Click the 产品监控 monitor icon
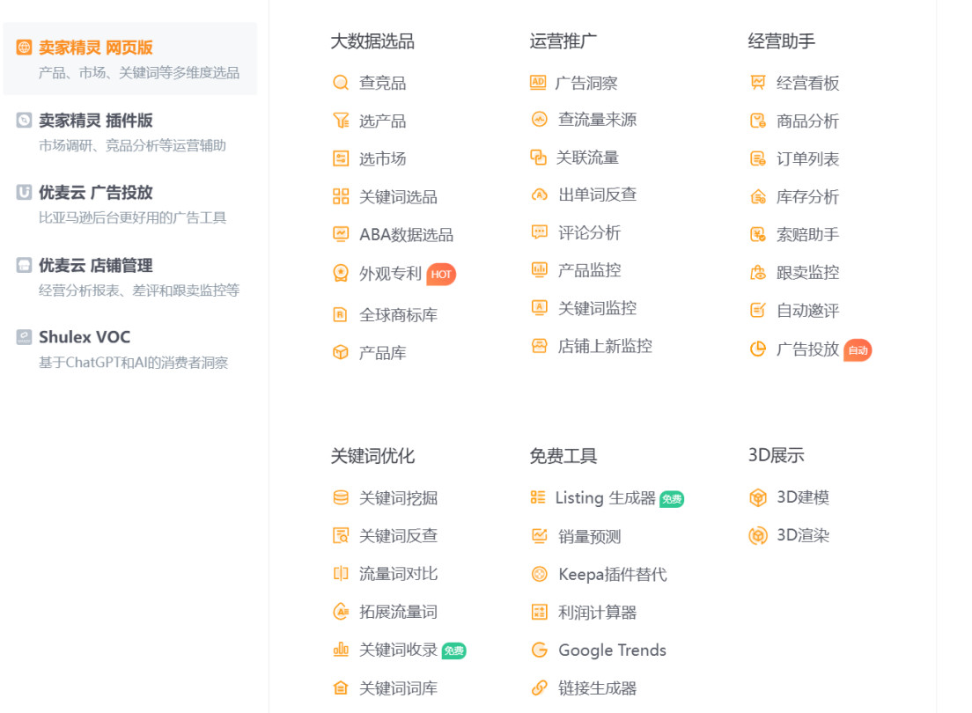Image resolution: width=972 pixels, height=713 pixels. coord(540,269)
